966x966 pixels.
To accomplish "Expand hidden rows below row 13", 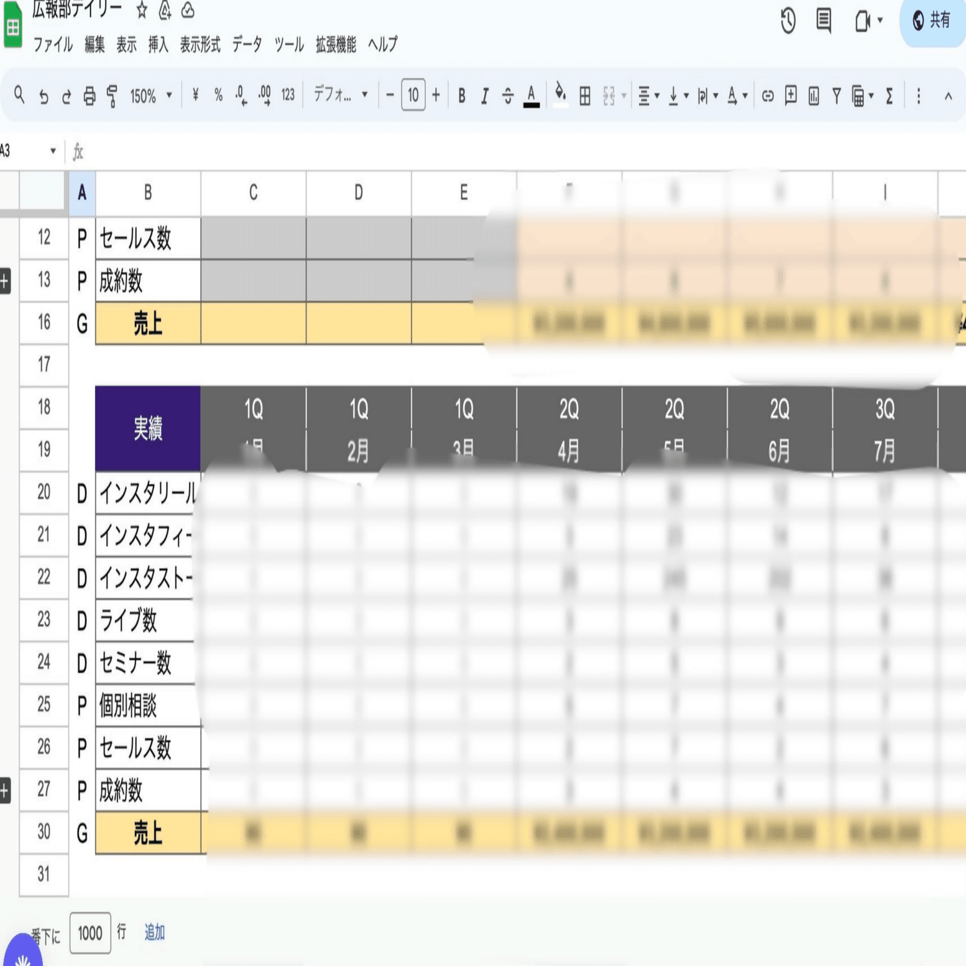I will [5, 281].
